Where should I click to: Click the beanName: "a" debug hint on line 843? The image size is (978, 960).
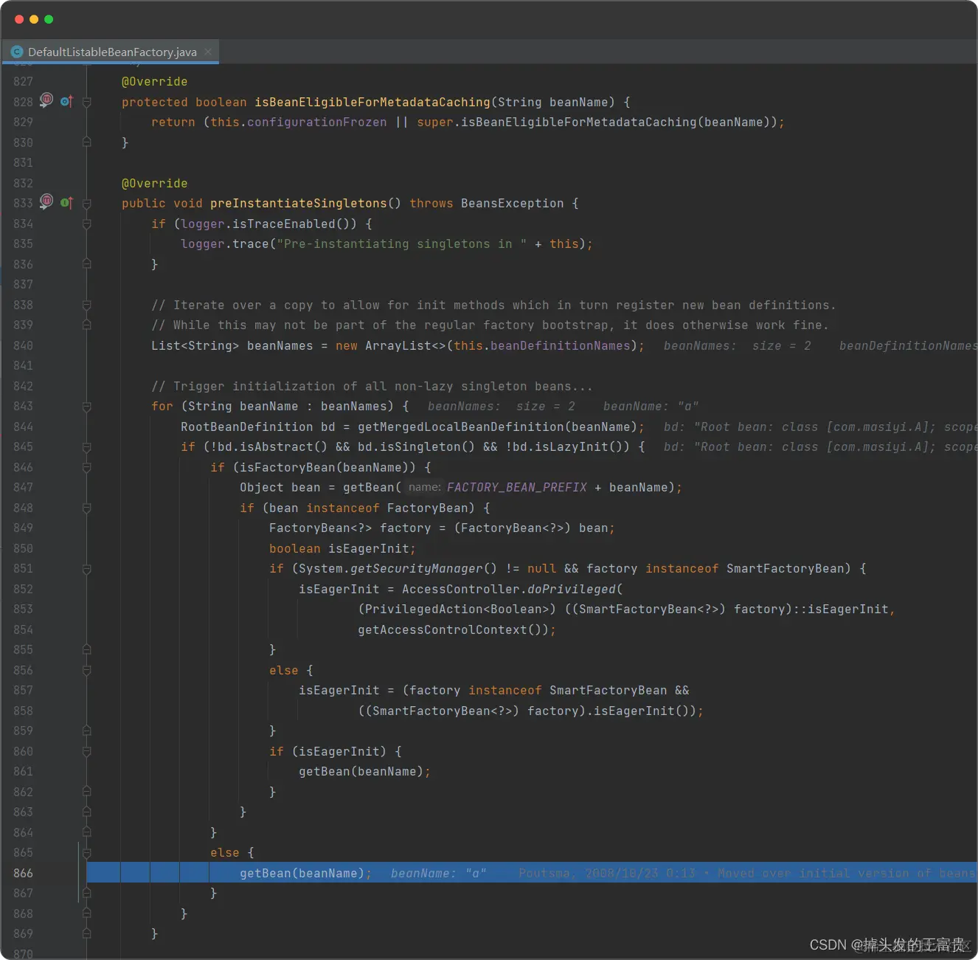(651, 406)
